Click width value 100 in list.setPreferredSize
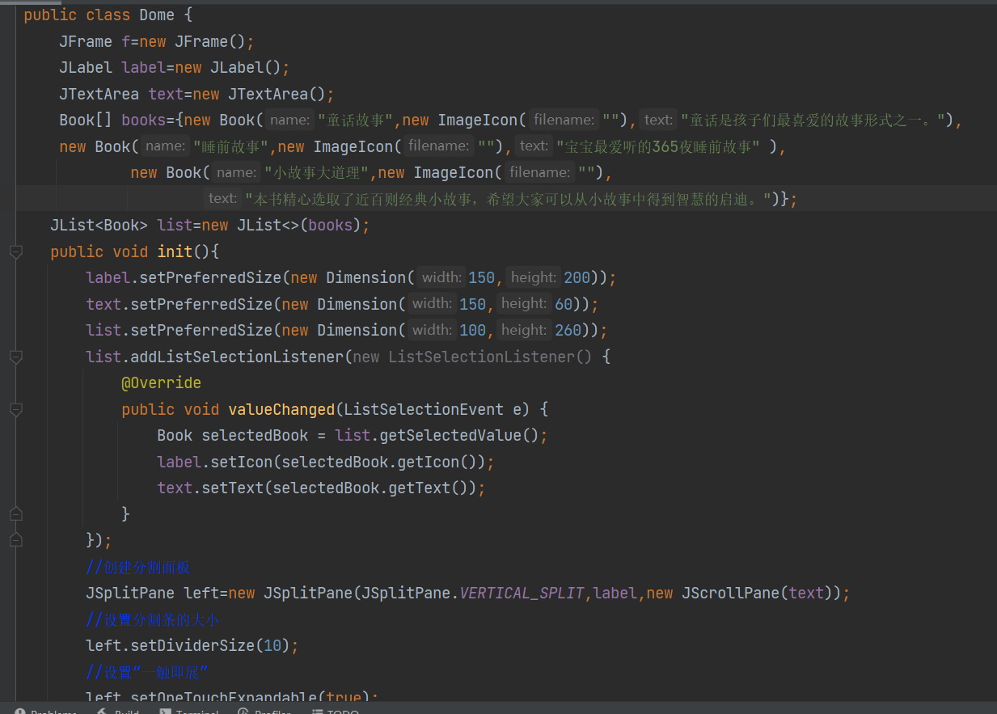 coord(473,330)
